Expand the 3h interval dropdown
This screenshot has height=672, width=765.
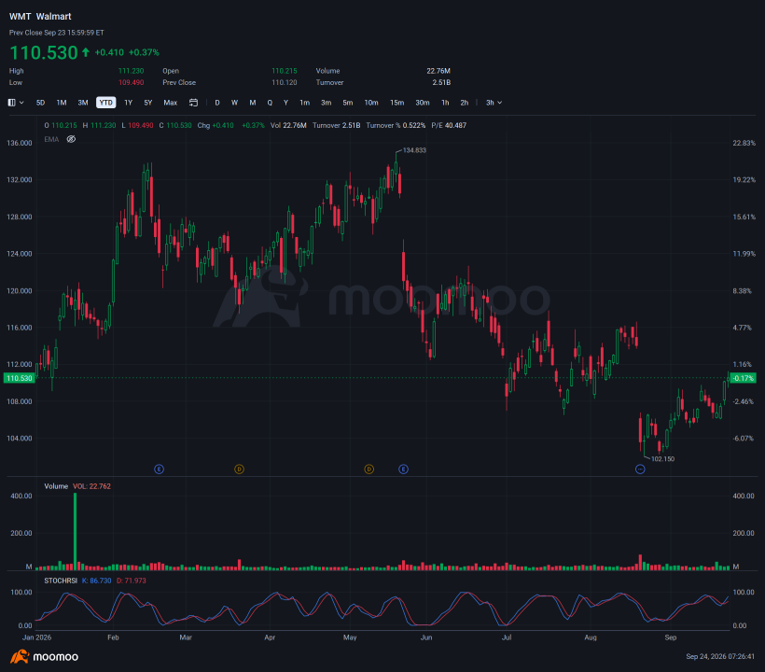pos(494,103)
